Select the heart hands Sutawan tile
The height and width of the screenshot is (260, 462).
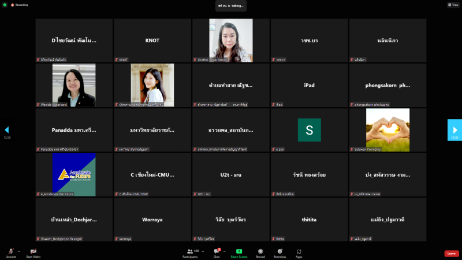388,129
